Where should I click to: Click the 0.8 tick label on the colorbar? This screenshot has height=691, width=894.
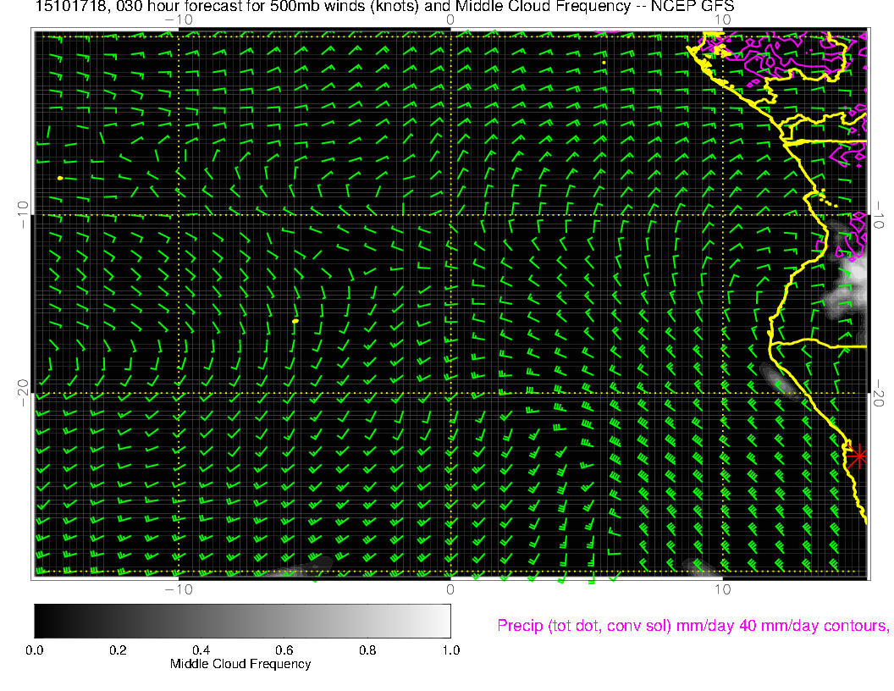367,650
